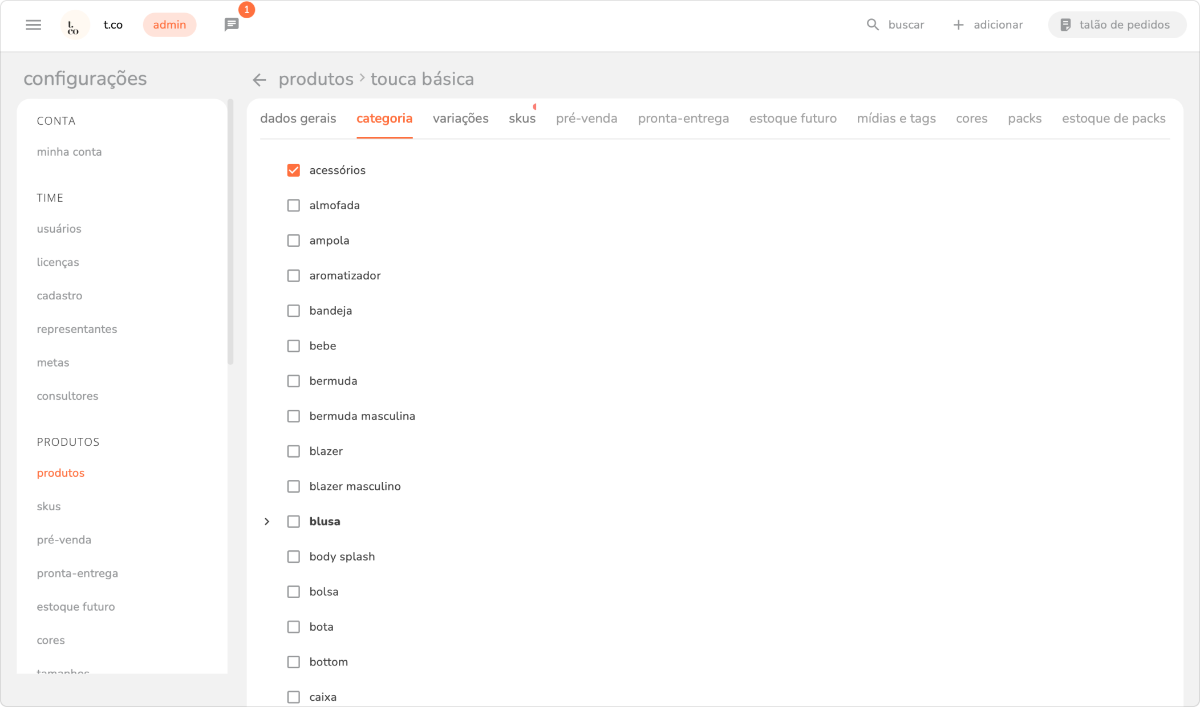
Task: Tick the body splash checkbox
Action: (x=293, y=556)
